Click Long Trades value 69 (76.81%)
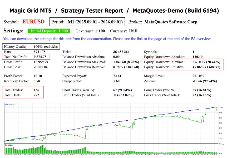 click(x=202, y=90)
